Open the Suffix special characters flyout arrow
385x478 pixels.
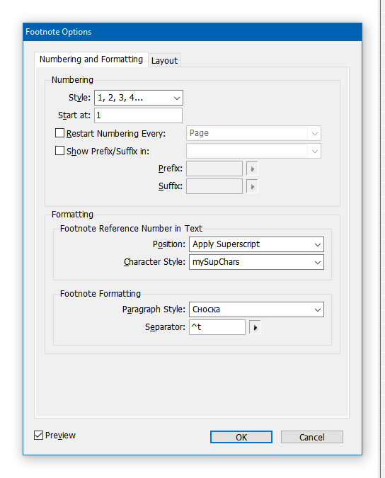pyautogui.click(x=252, y=186)
